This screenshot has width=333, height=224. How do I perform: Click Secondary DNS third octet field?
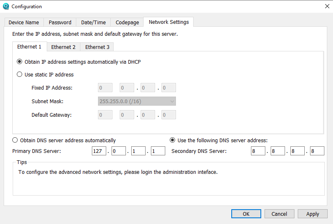coord(297,151)
